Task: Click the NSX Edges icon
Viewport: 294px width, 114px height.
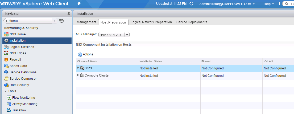Action: 6,53
